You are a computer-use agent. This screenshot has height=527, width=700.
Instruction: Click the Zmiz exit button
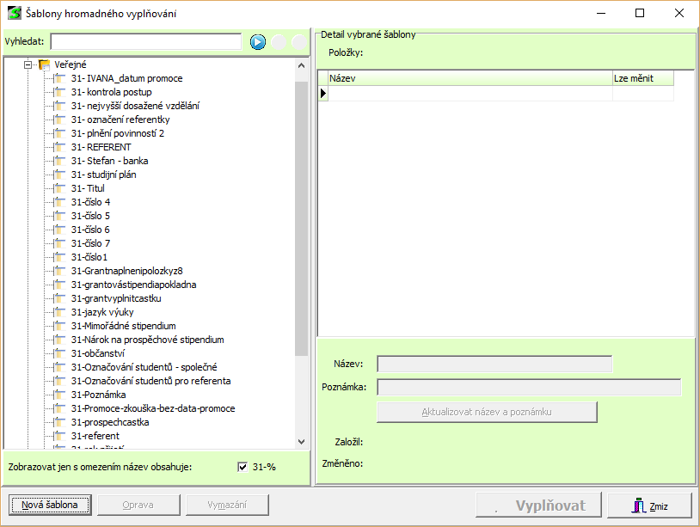[x=649, y=506]
